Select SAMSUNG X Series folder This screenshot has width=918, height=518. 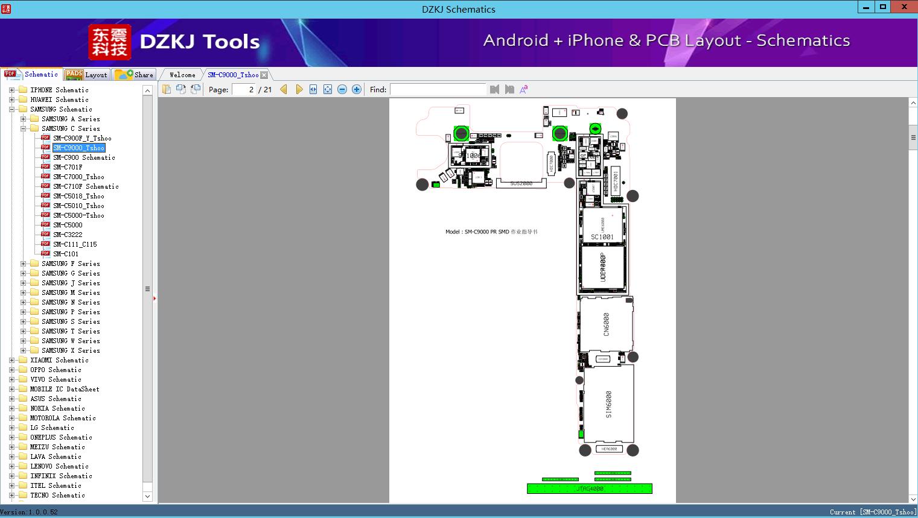(x=71, y=350)
